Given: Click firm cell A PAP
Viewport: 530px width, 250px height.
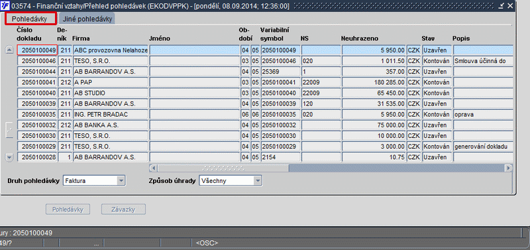Looking at the screenshot, I should point(111,82).
